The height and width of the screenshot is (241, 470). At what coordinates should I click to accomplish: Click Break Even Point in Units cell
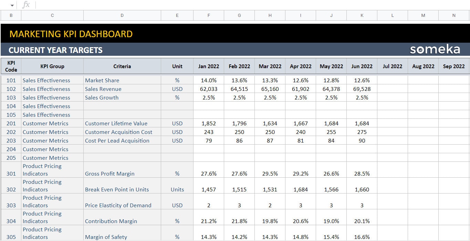(122, 186)
